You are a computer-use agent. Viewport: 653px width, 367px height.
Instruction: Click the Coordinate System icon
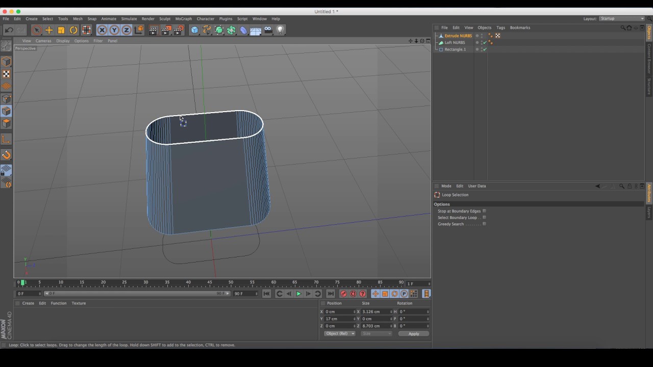click(x=139, y=30)
